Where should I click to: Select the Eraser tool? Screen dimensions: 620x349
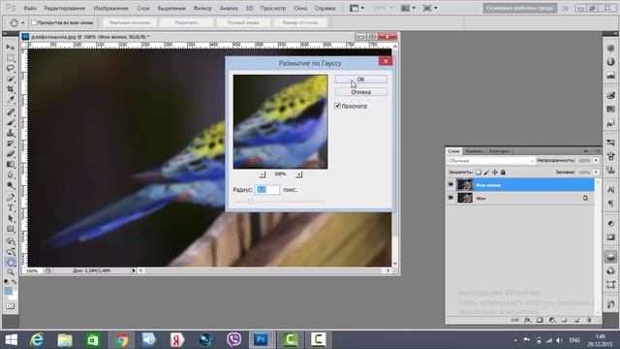click(x=11, y=154)
